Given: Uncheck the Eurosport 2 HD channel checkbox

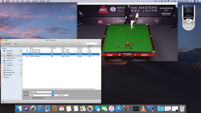Looking at the screenshot, I should pos(30,52).
